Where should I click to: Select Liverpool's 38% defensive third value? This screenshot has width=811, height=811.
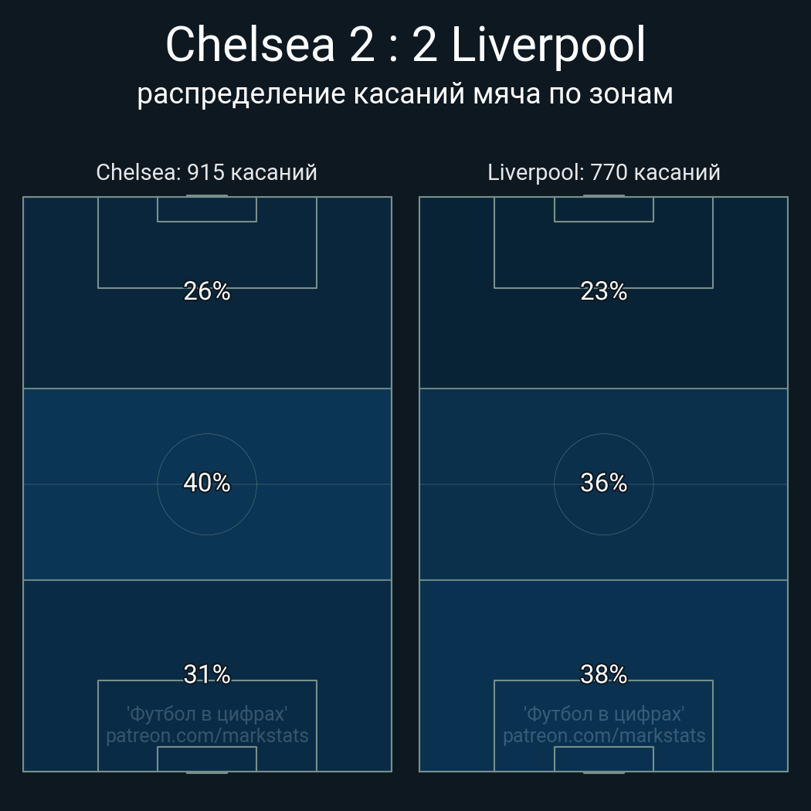603,674
